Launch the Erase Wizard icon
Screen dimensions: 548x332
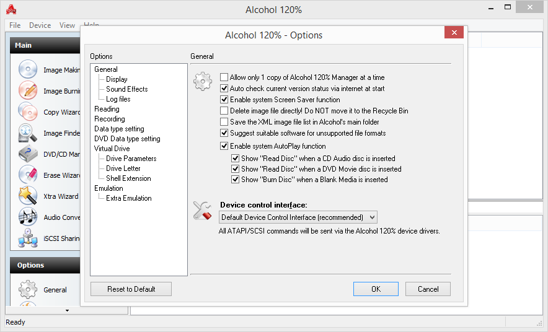28,175
